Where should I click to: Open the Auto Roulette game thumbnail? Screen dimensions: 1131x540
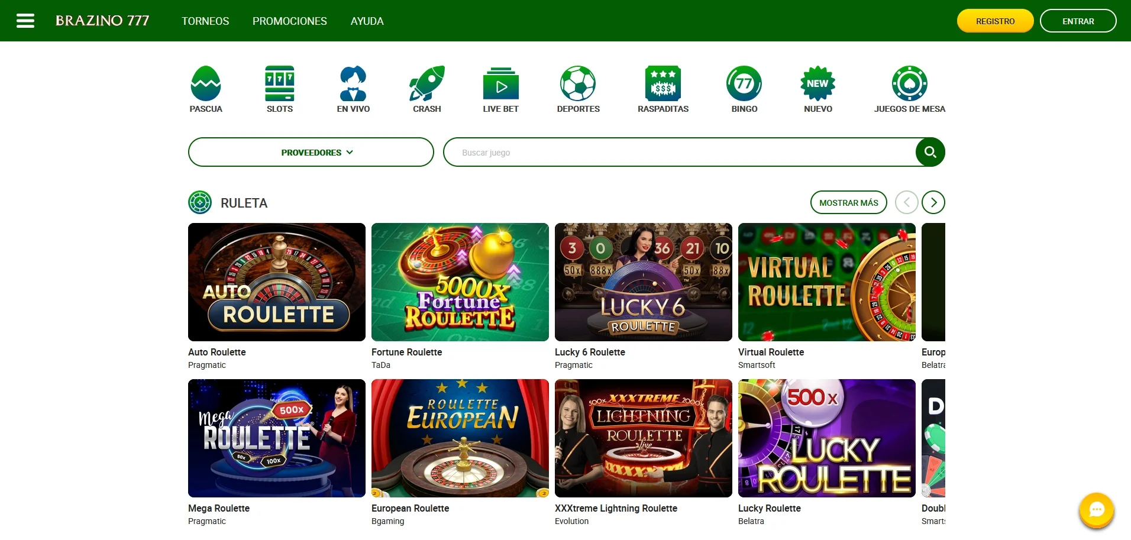276,282
